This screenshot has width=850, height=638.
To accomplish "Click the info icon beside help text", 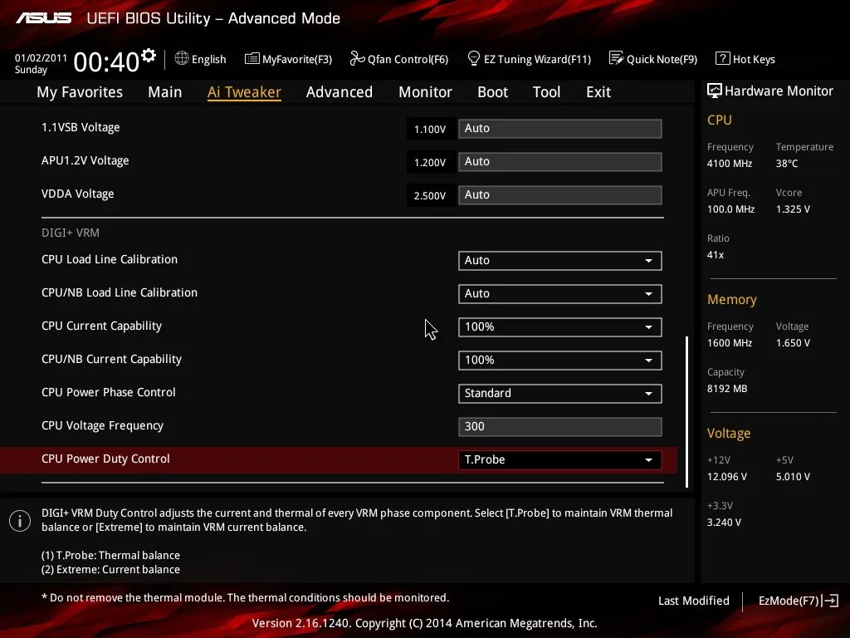I will [x=20, y=521].
